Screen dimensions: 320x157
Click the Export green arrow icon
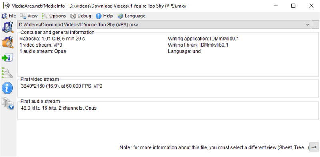coord(8,57)
